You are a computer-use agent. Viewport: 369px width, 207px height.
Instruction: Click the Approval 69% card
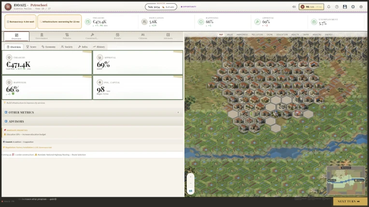pos(138,63)
